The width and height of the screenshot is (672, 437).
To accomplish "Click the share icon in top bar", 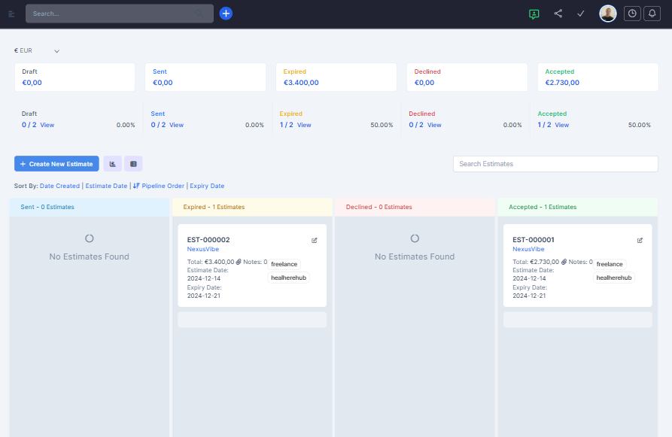I will click(558, 14).
